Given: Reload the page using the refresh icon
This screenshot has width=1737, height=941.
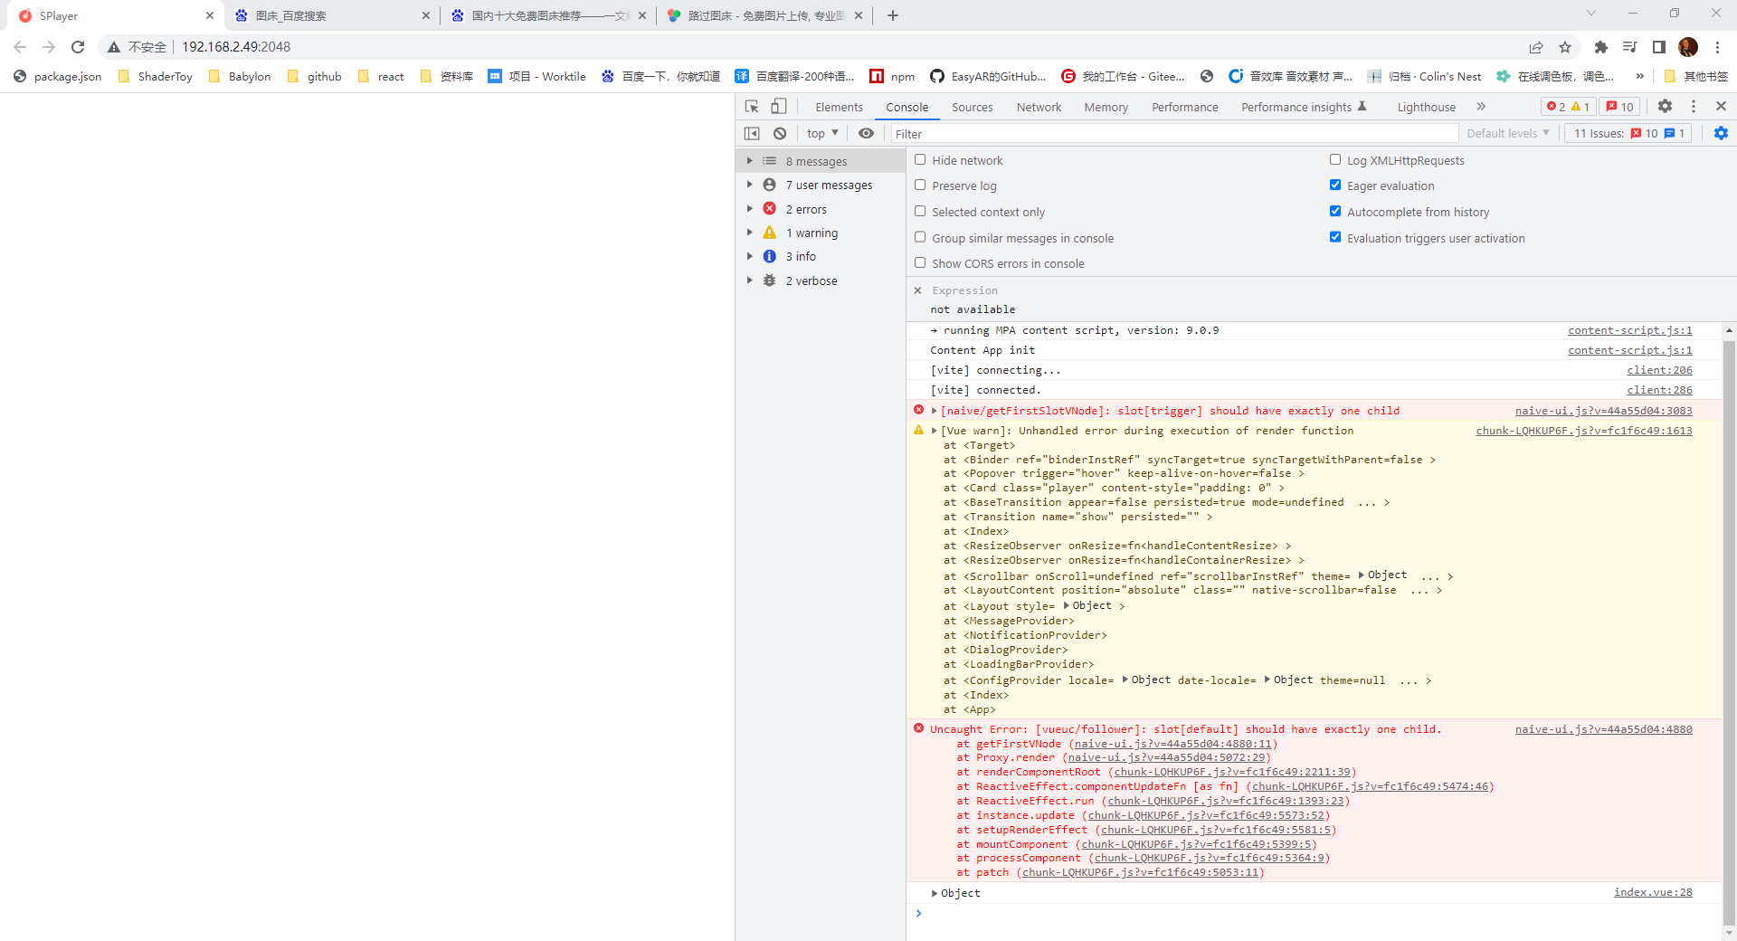Looking at the screenshot, I should point(78,47).
